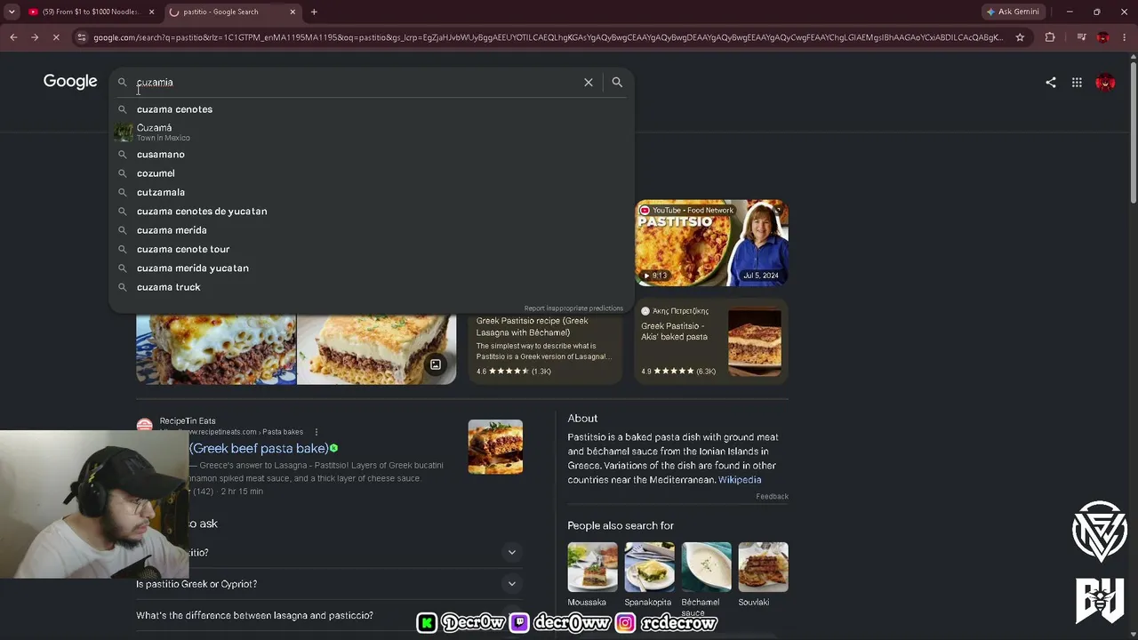Open the Wikipedia link in About
1138x640 pixels.
point(740,480)
